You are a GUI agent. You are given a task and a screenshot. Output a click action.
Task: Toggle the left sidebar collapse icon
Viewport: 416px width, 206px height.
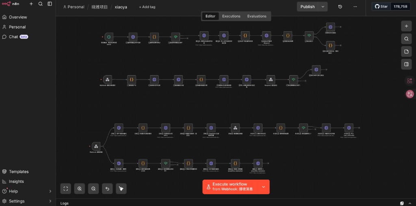tap(50, 4)
